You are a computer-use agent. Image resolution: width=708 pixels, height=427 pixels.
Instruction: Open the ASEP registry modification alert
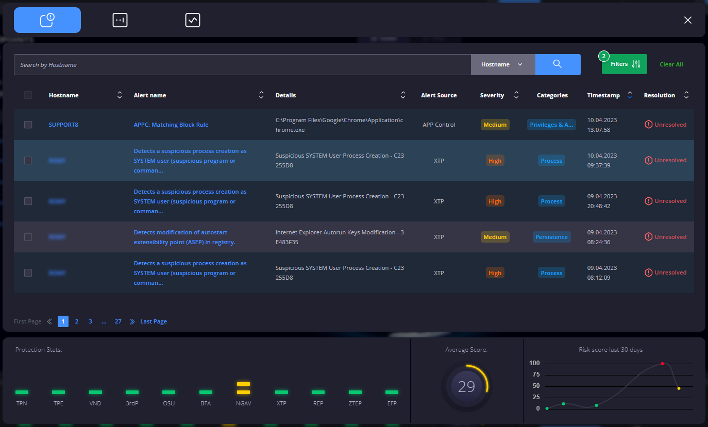[184, 237]
